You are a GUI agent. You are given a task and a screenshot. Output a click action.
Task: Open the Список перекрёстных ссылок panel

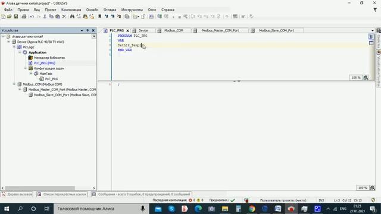(62, 194)
